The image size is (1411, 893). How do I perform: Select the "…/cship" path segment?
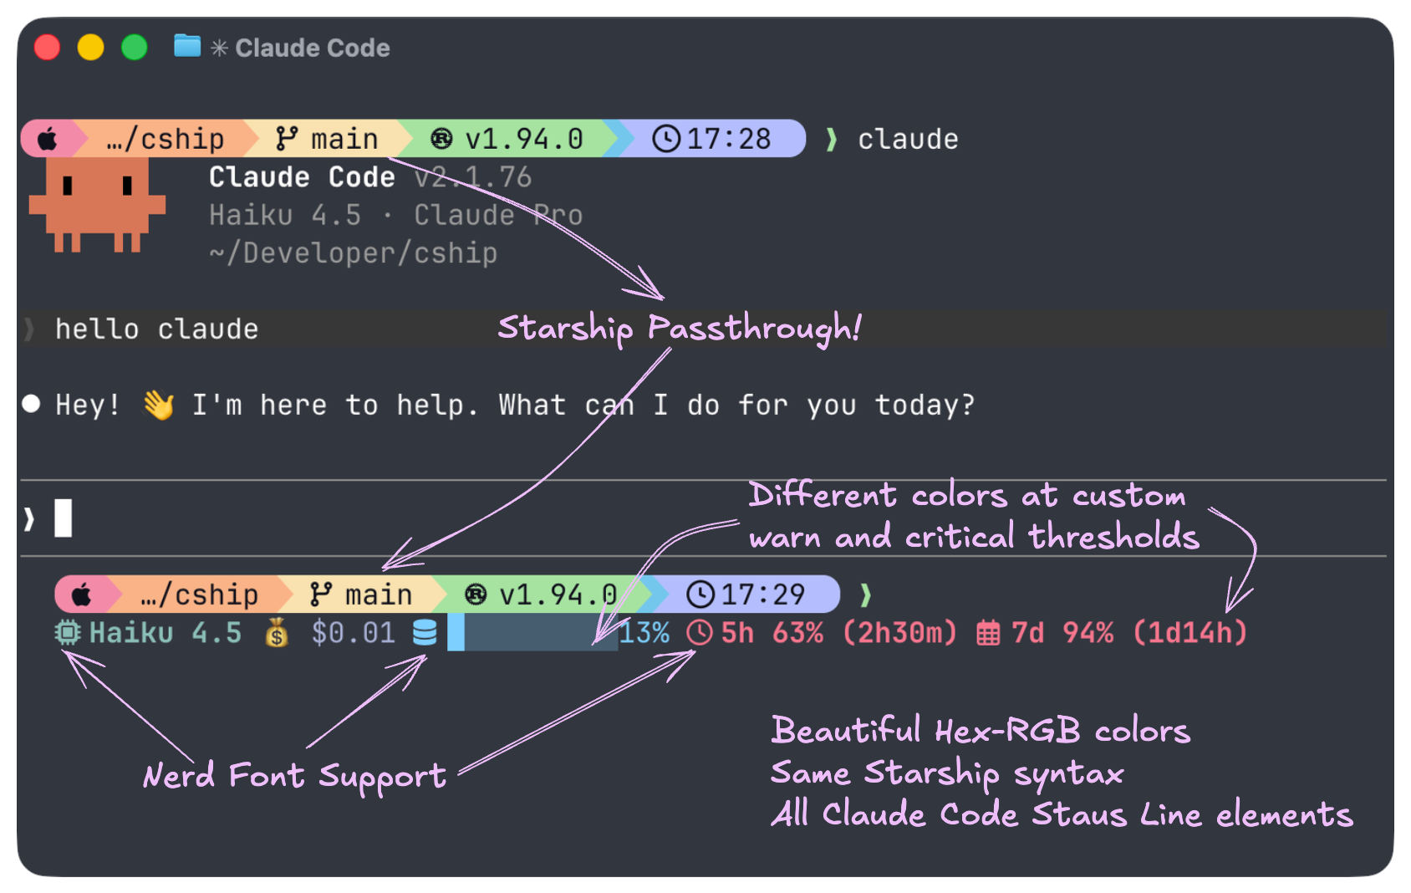(x=166, y=139)
